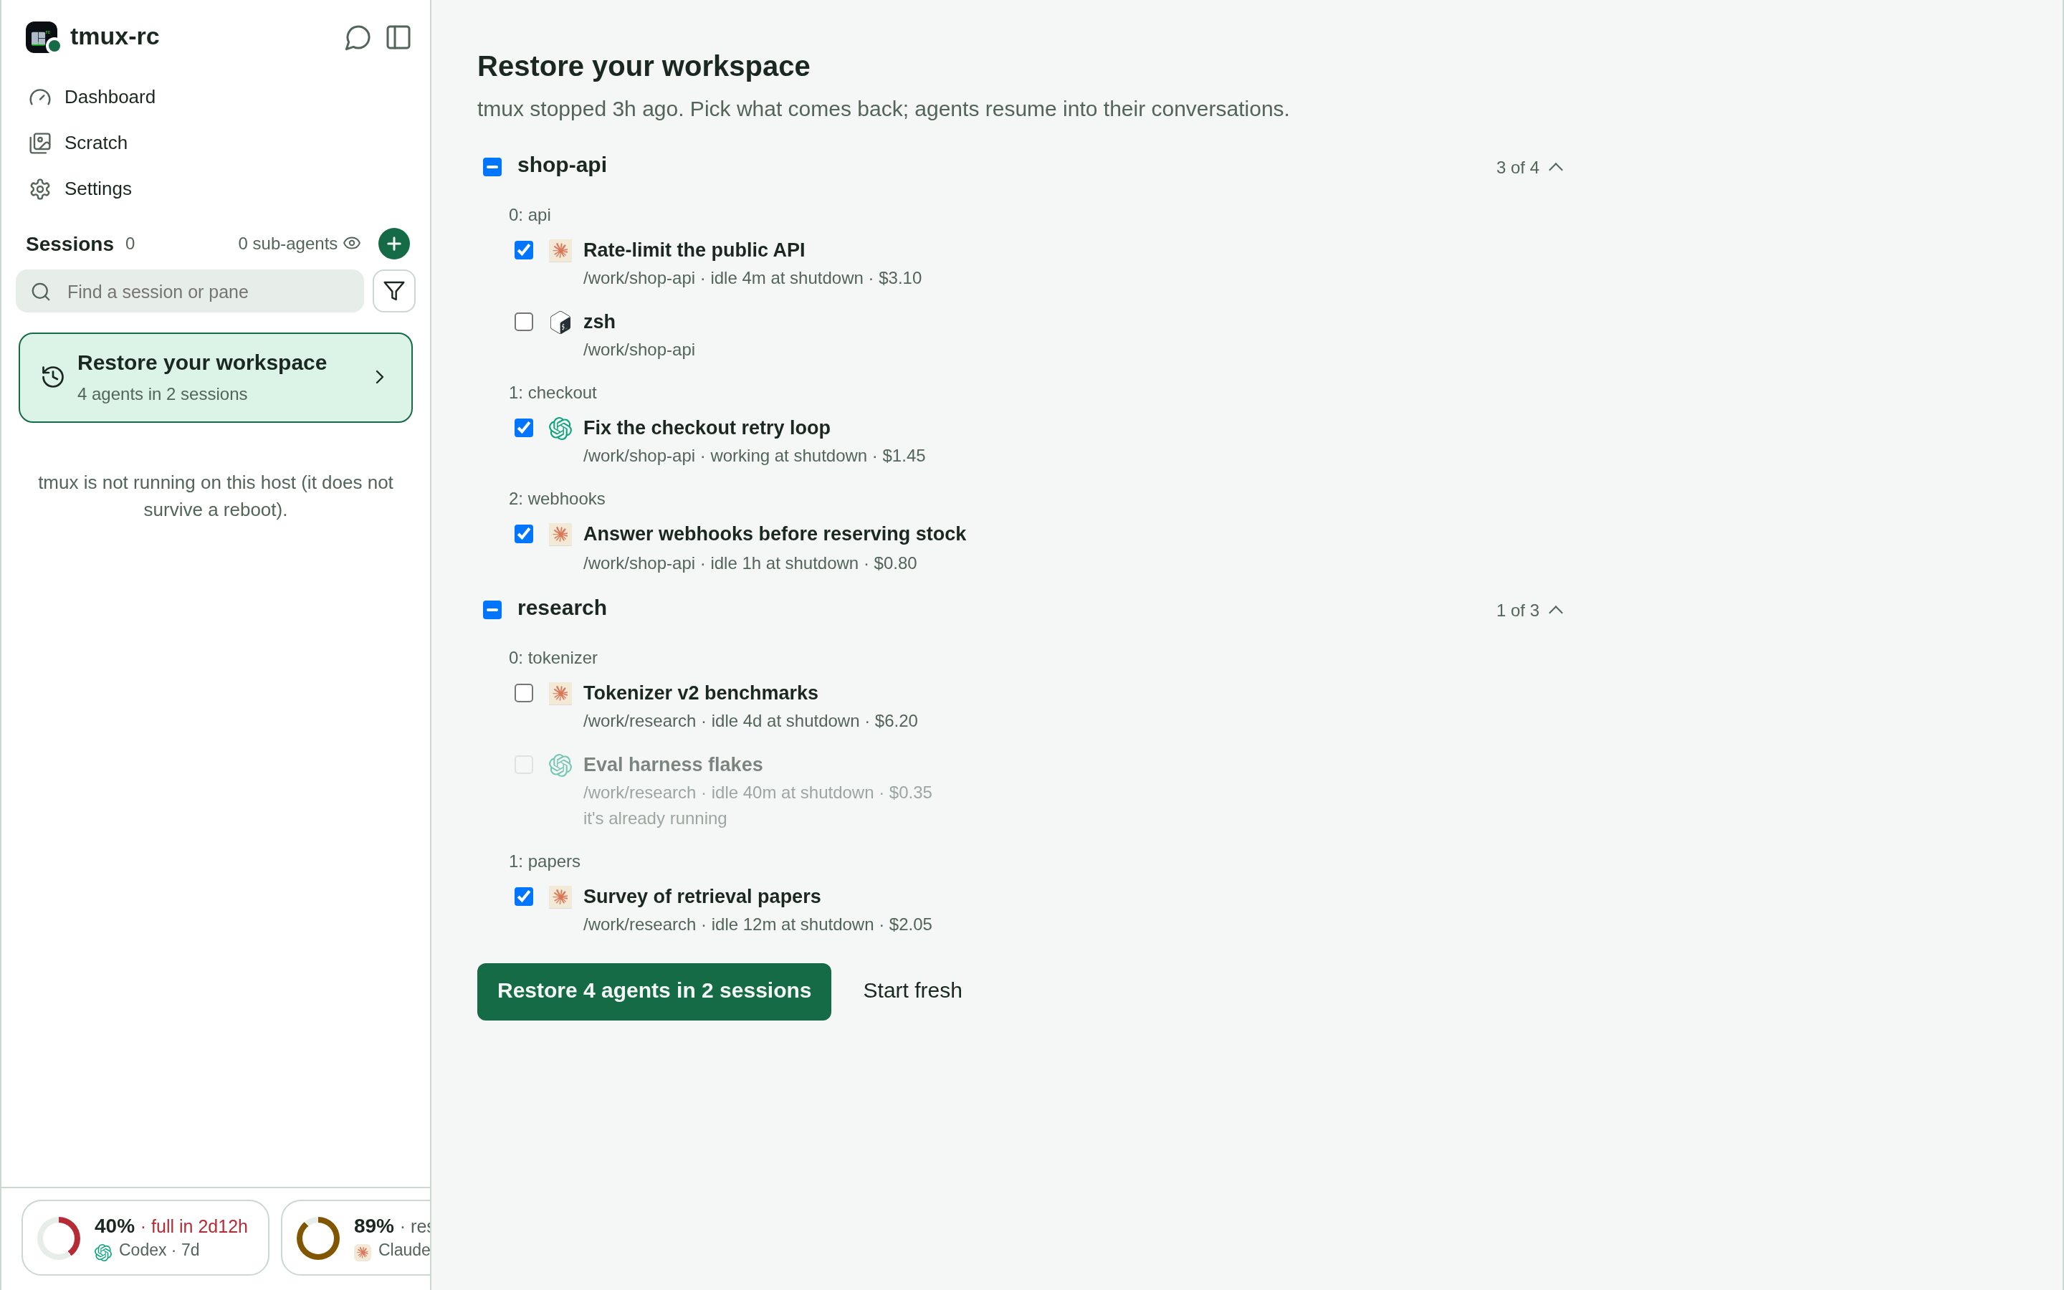Check the Tokenizer v2 benchmarks checkbox
Screen dimensions: 2064x1290
pos(524,693)
